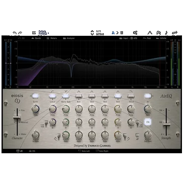Click the routing settings icon in toolbar
184x184 pixels.
[x=135, y=33]
